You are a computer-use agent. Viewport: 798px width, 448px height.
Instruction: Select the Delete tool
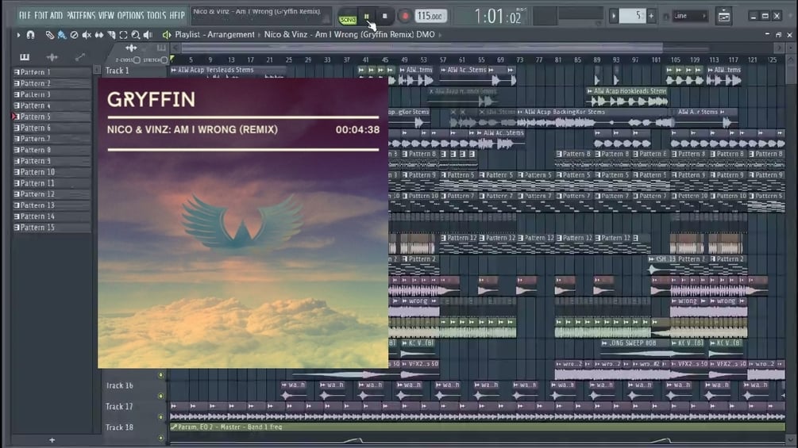(x=75, y=35)
